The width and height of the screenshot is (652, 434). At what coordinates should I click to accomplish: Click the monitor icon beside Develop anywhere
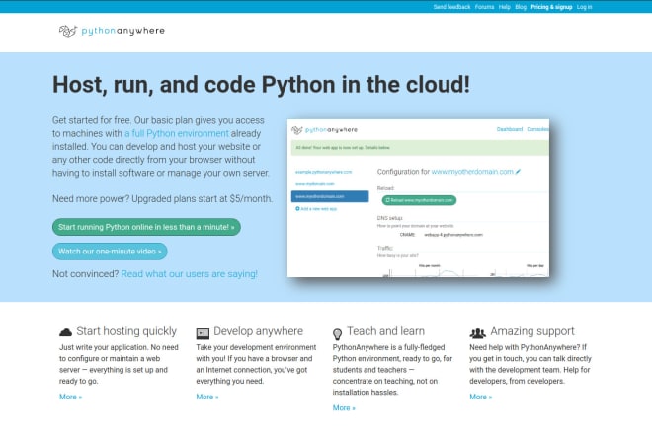tap(203, 333)
